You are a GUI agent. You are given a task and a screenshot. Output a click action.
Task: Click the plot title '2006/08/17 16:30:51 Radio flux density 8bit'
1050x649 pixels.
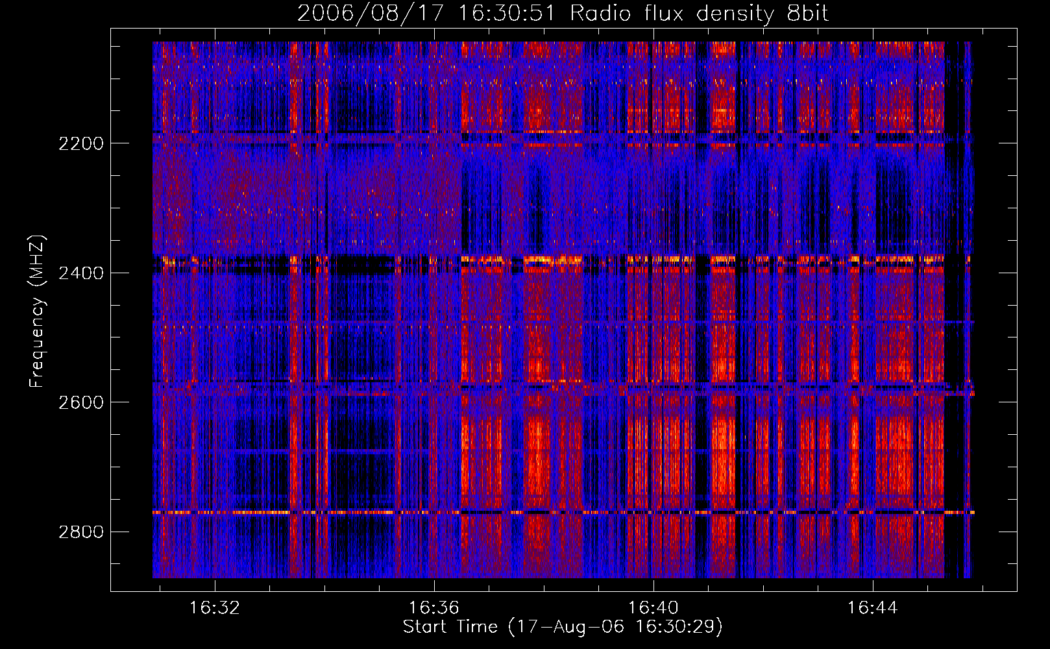pos(563,14)
